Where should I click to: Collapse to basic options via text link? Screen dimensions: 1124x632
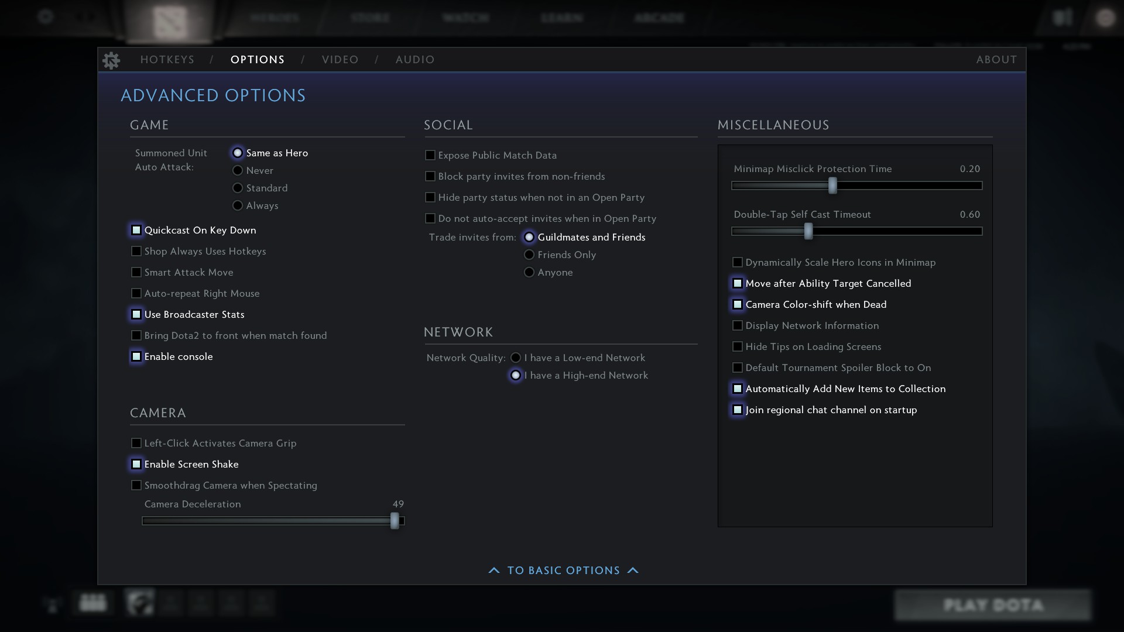click(563, 571)
